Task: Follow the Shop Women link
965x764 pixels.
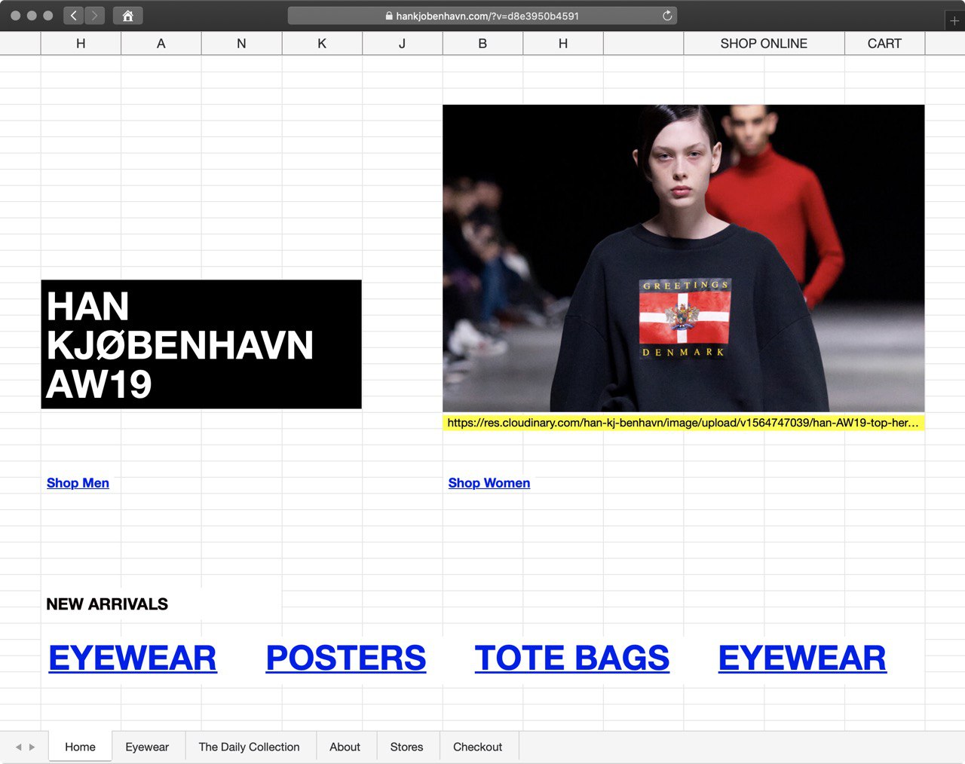Action: (x=489, y=483)
